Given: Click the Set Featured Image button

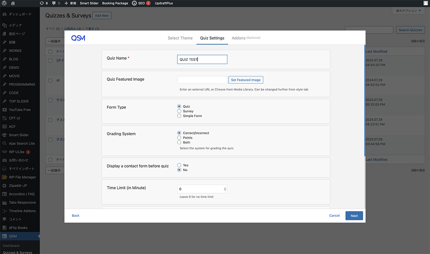Looking at the screenshot, I should [245, 80].
